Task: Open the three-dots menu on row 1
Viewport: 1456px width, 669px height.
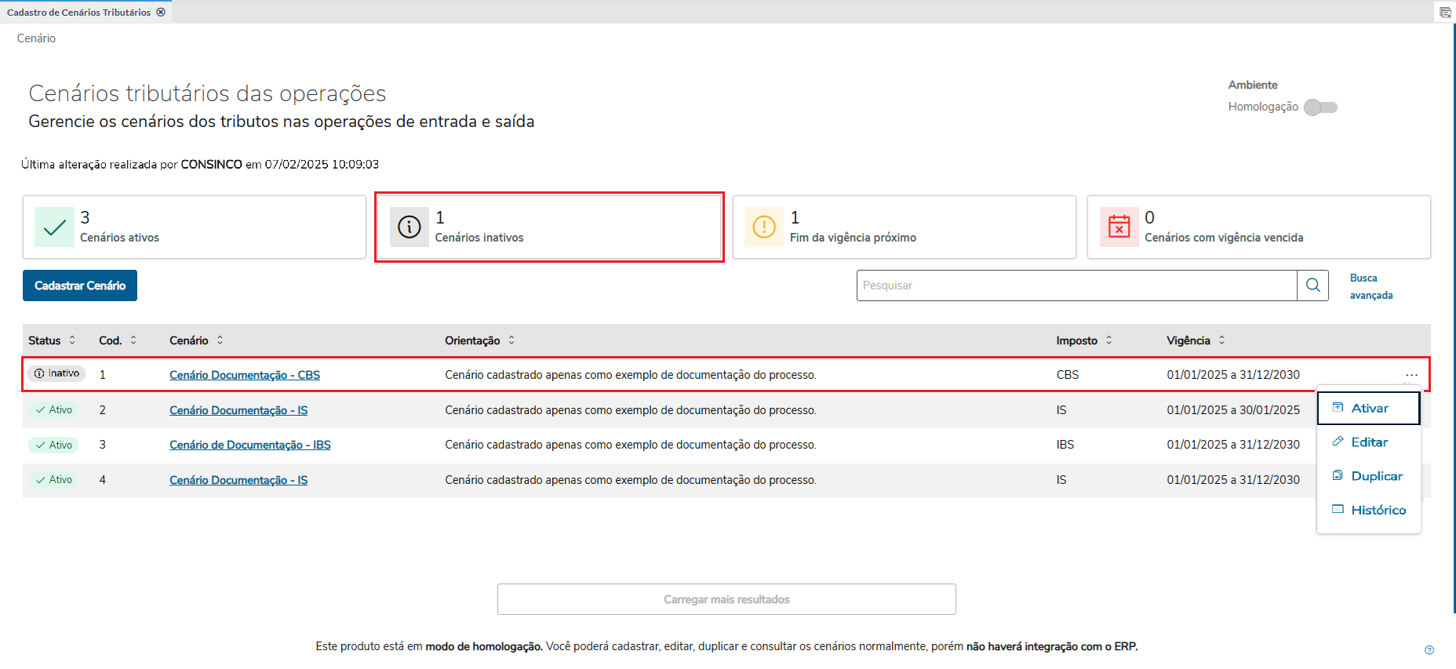Action: [1411, 375]
